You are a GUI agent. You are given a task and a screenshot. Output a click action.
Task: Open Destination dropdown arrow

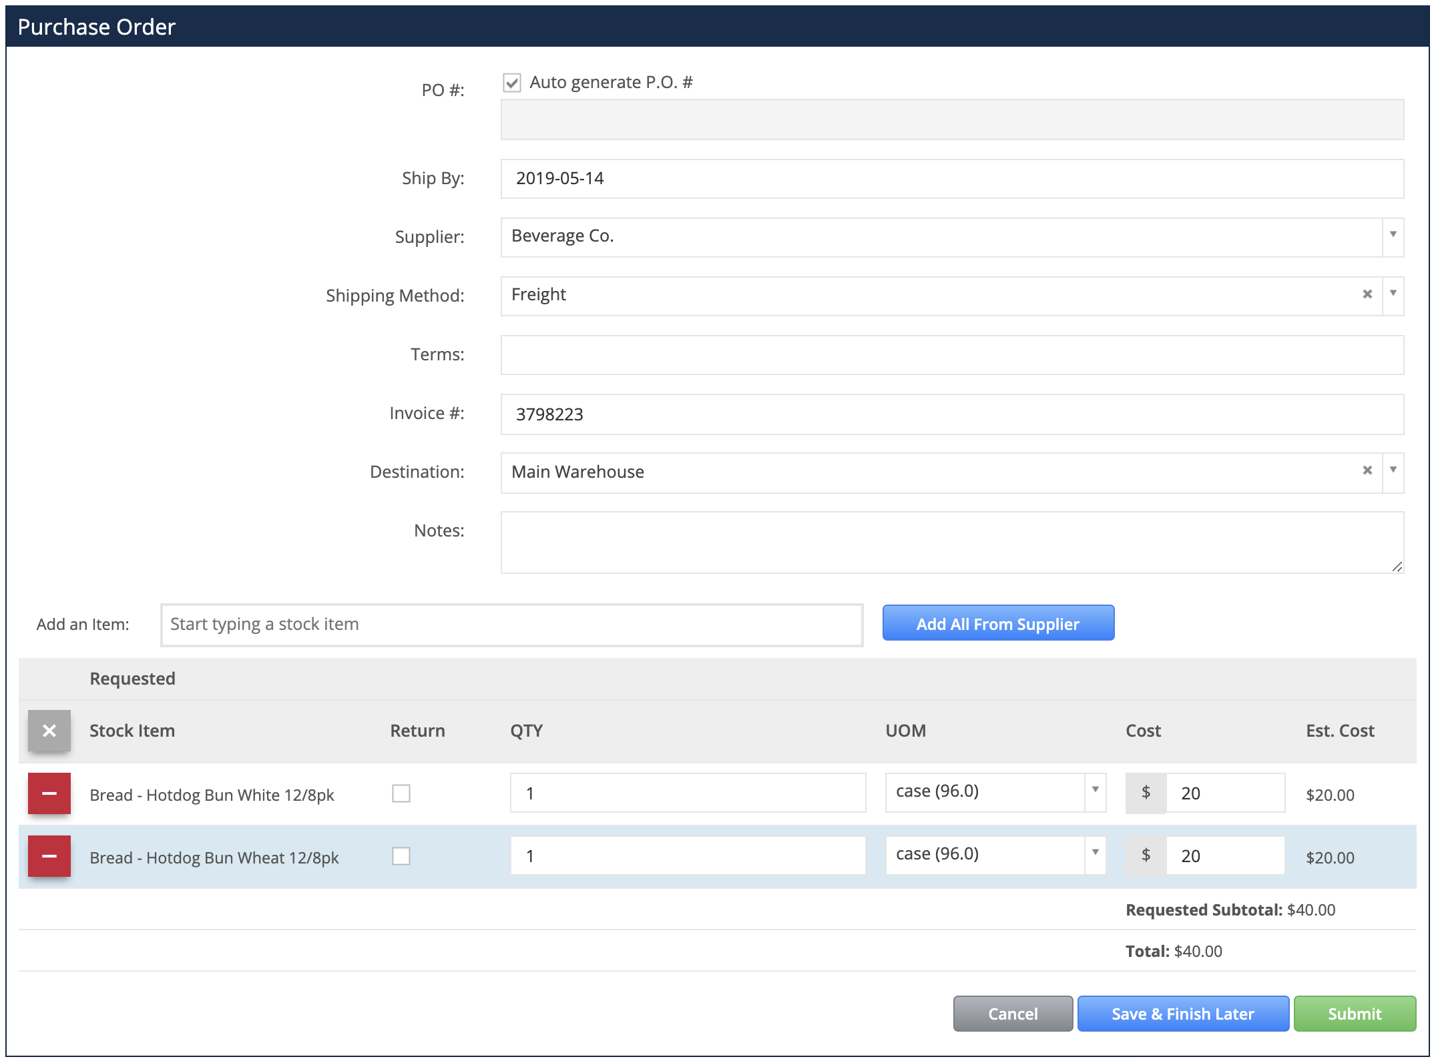tap(1393, 472)
